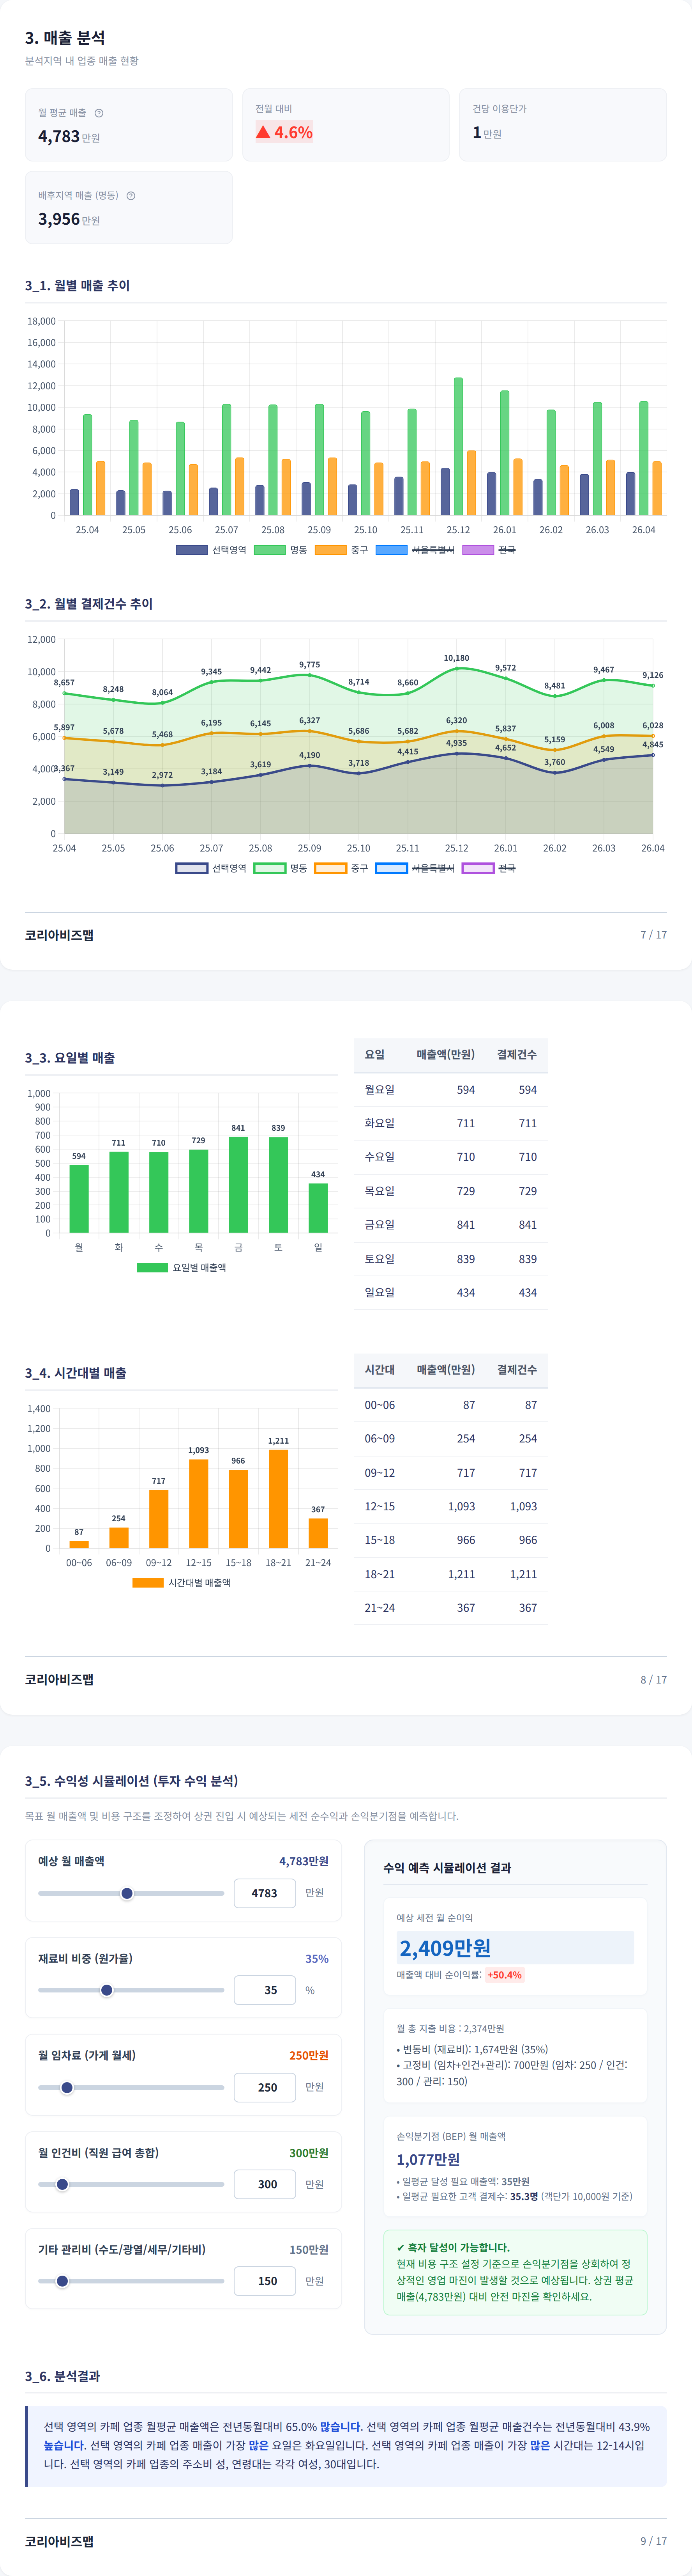Click the 건당 이용단가 card
The height and width of the screenshot is (2576, 692).
[x=563, y=125]
